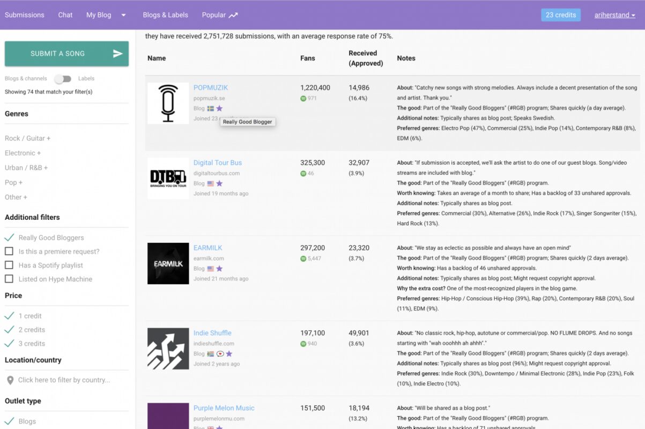Click the US flag icon for EARMILK
645x429 pixels.
pos(211,269)
